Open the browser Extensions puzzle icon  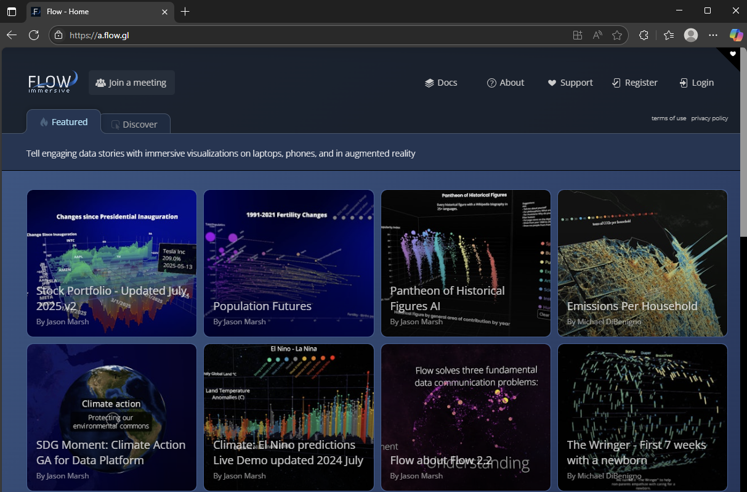point(644,35)
